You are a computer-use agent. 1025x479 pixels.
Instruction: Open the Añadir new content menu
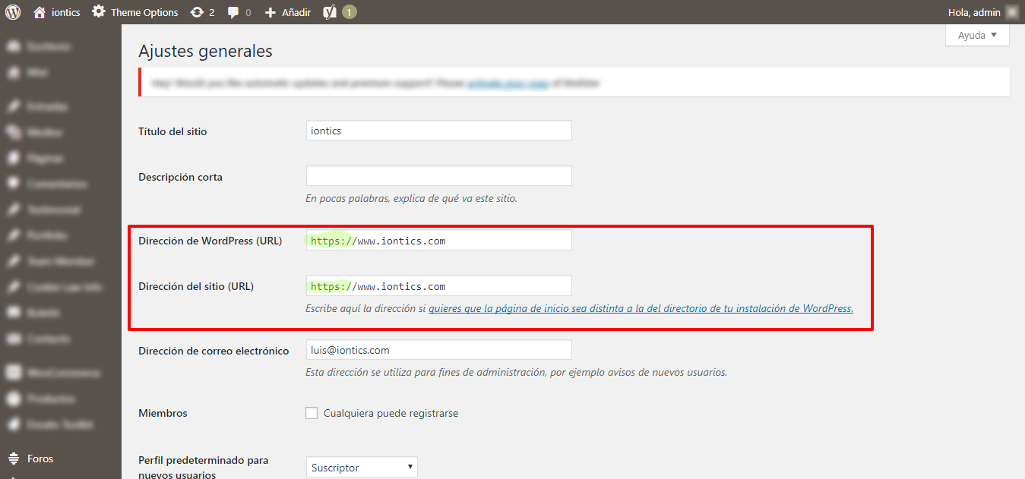288,12
